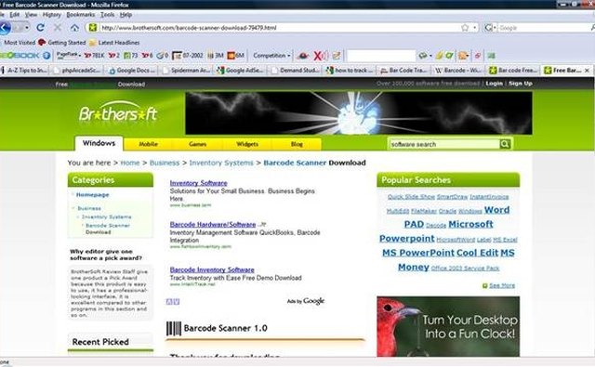Select the Mobile site tab

148,144
